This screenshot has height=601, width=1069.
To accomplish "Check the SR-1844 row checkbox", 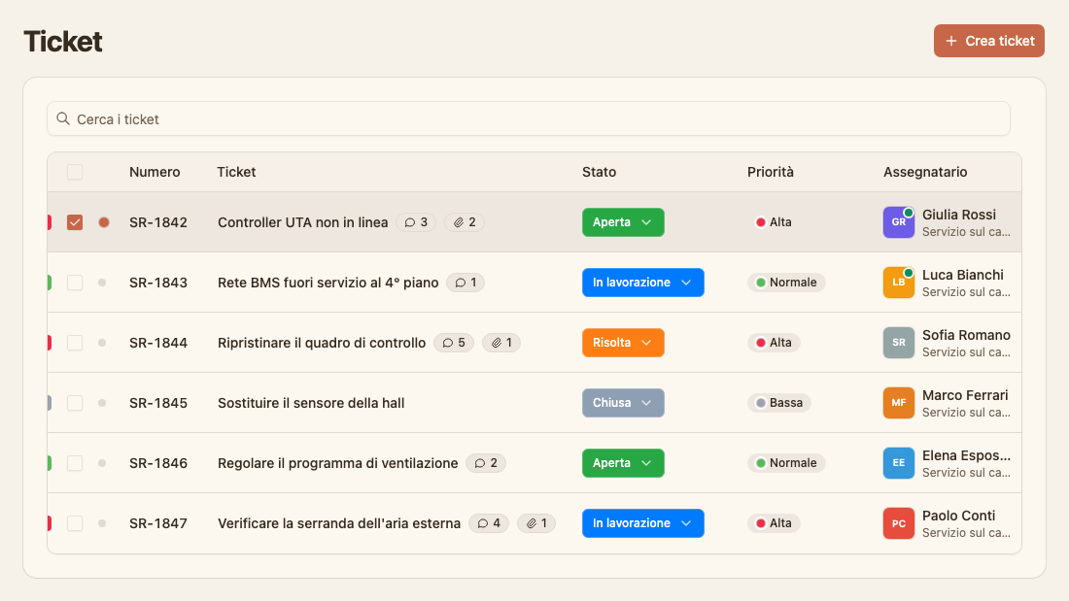I will 75,343.
